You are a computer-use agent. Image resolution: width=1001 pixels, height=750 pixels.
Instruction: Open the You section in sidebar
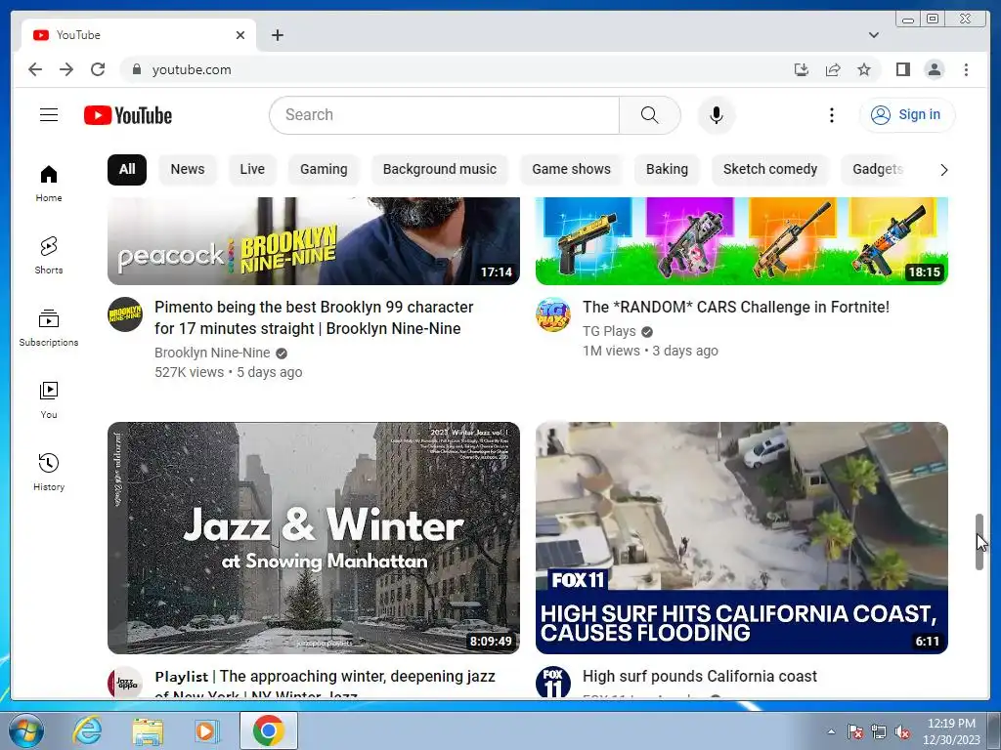click(49, 399)
